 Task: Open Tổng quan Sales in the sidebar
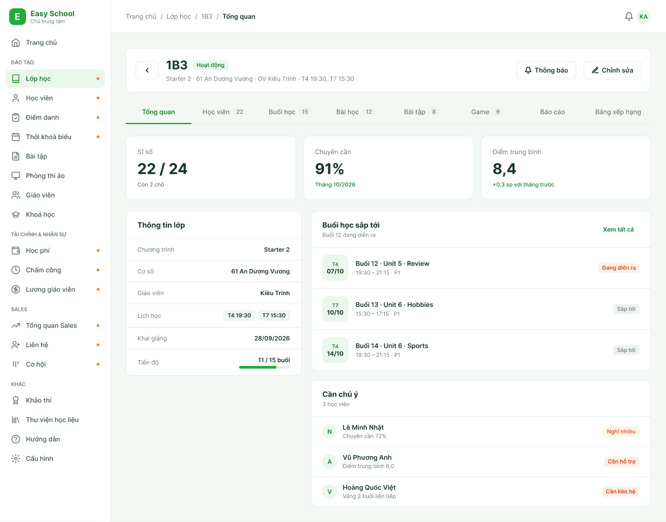click(55, 326)
